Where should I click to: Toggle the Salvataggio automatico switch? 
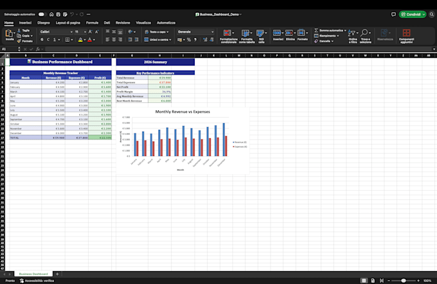[x=42, y=14]
